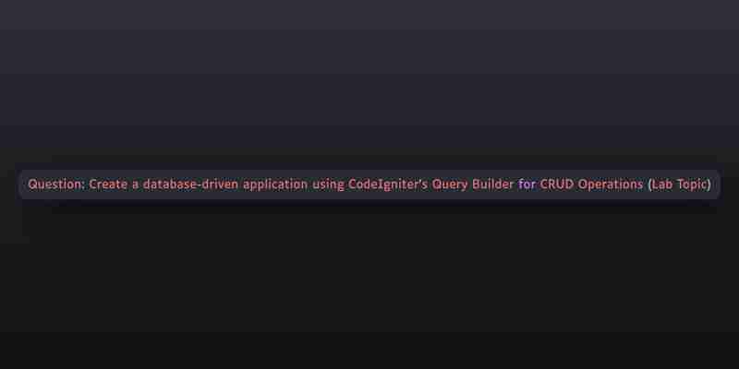
Task: Click the dark empty area below the banner
Action: point(369,282)
